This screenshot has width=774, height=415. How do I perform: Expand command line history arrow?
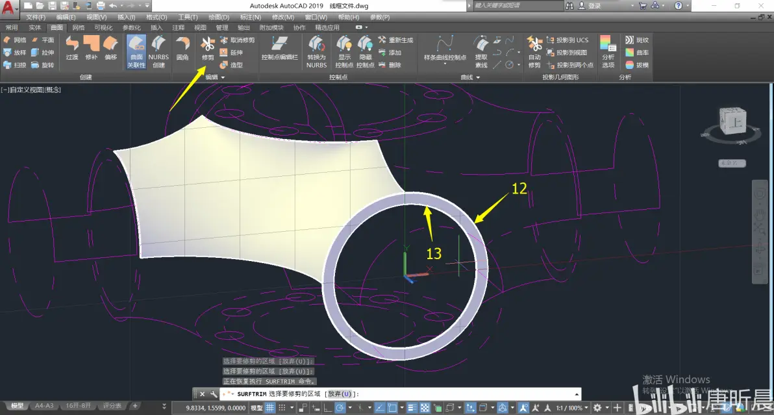click(577, 394)
